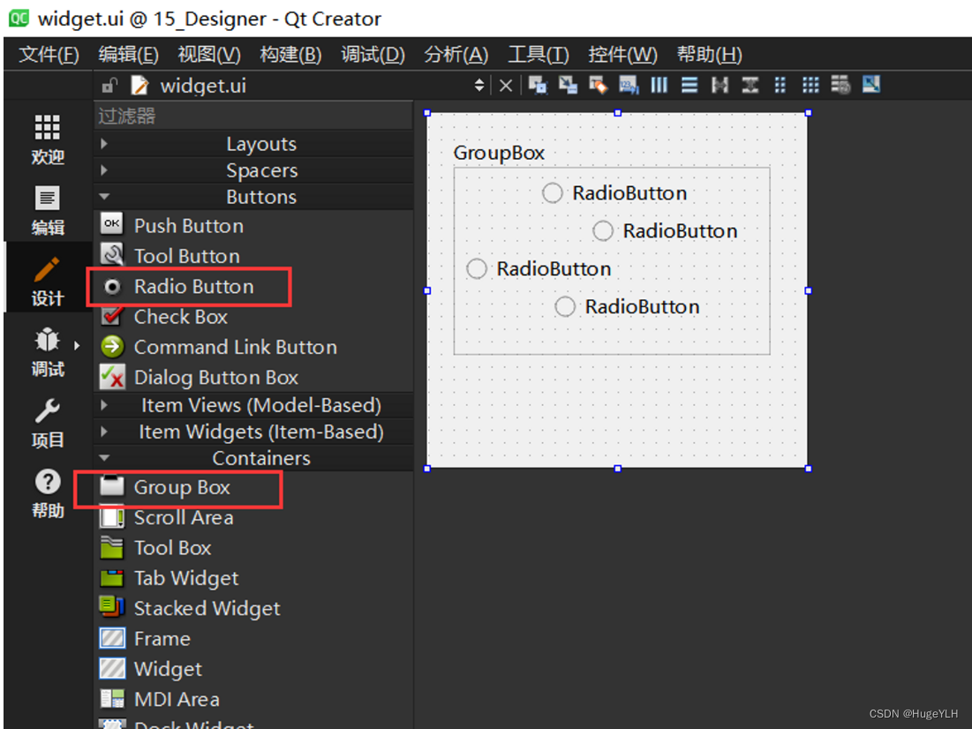
Task: Open the widget.ui document selector arrows
Action: click(478, 86)
